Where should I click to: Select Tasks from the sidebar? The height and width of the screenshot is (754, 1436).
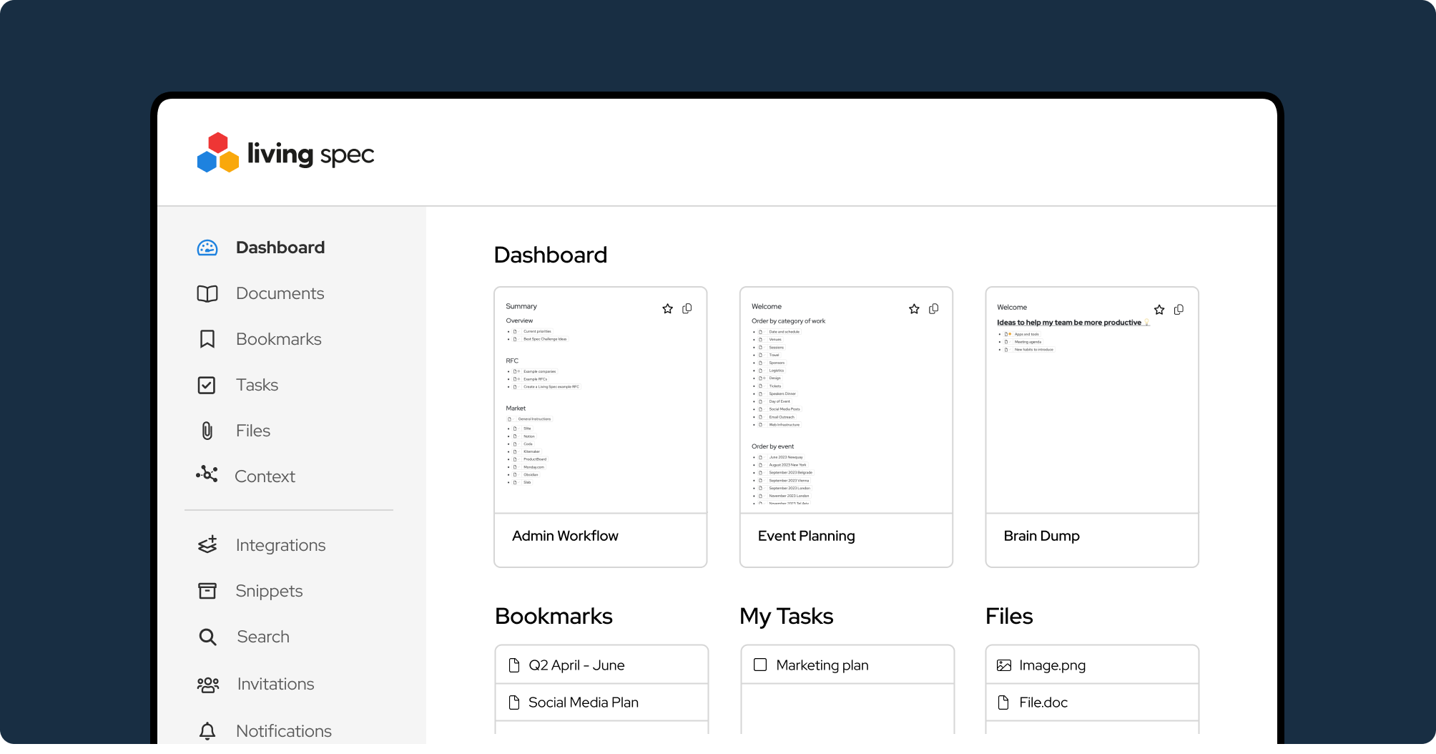click(257, 385)
